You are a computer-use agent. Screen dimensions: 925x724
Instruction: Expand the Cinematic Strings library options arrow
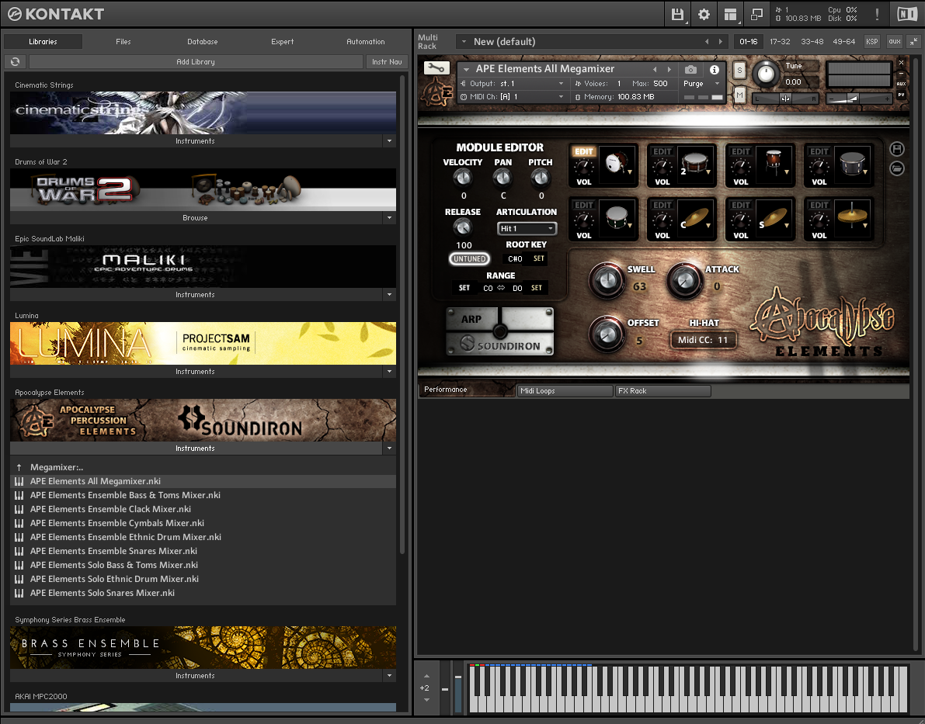[389, 141]
